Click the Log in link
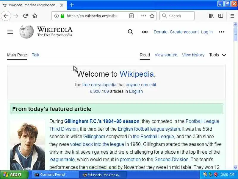The image size is (238, 179). tap(207, 32)
